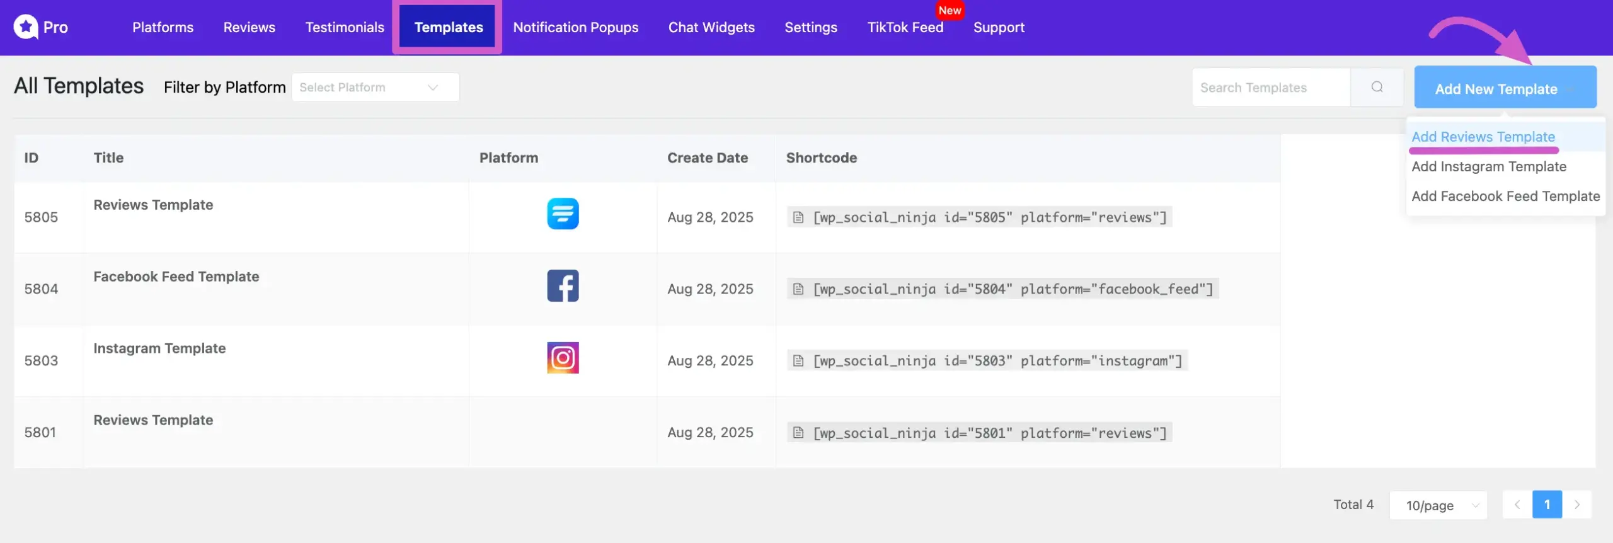Screen dimensions: 1613x543
Task: Open the Notification Popups tab
Action: [575, 27]
